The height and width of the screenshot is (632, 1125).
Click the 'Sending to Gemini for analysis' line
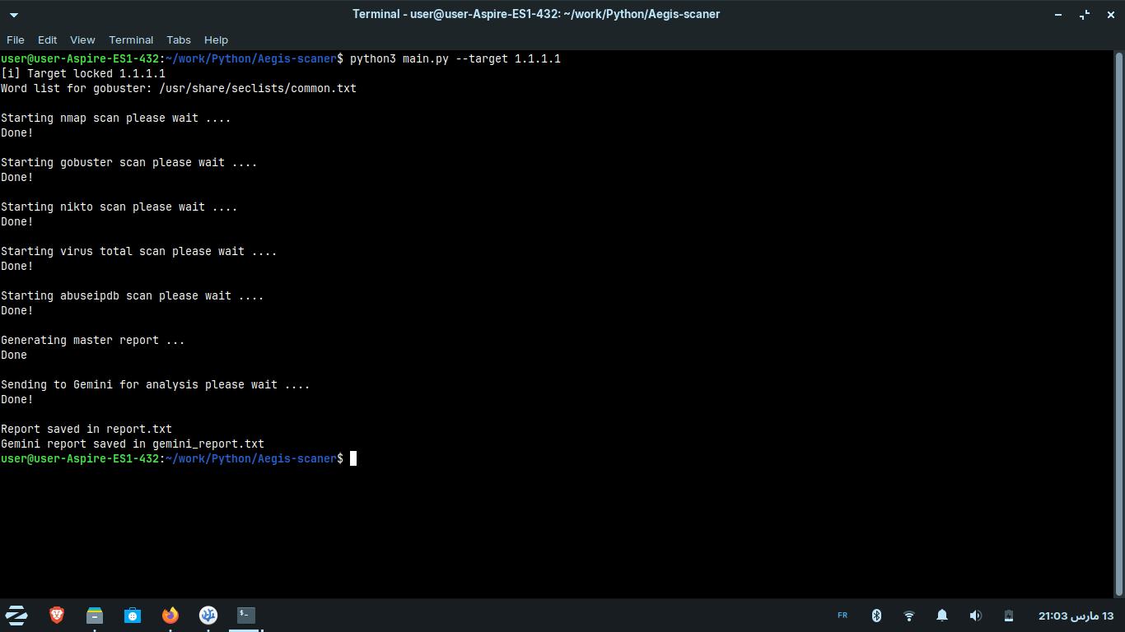[x=156, y=384]
